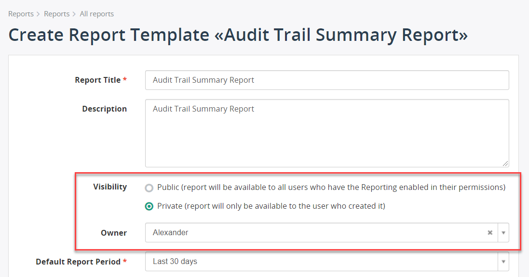Screen dimensions: 529x277
Task: Click inside the Description text area
Action: pyautogui.click(x=327, y=133)
